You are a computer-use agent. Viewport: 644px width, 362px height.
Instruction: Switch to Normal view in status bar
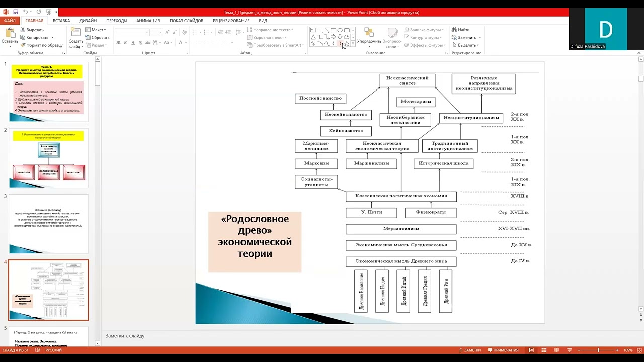pyautogui.click(x=531, y=350)
